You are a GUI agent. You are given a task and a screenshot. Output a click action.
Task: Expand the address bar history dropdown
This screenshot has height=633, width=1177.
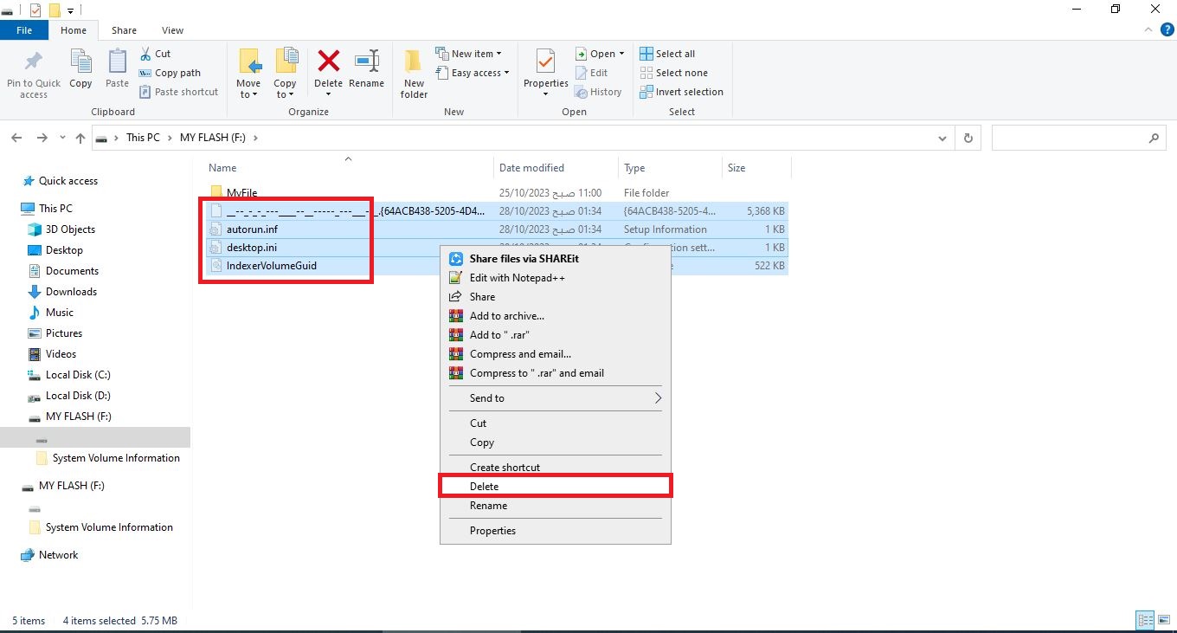tap(942, 138)
